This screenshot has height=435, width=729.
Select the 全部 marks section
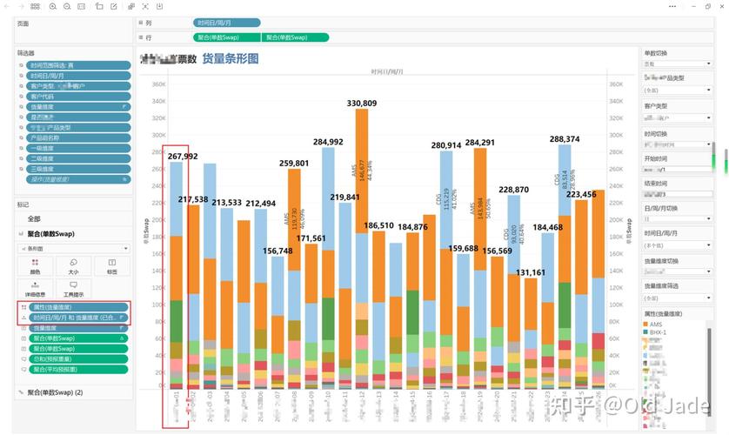[x=34, y=218]
